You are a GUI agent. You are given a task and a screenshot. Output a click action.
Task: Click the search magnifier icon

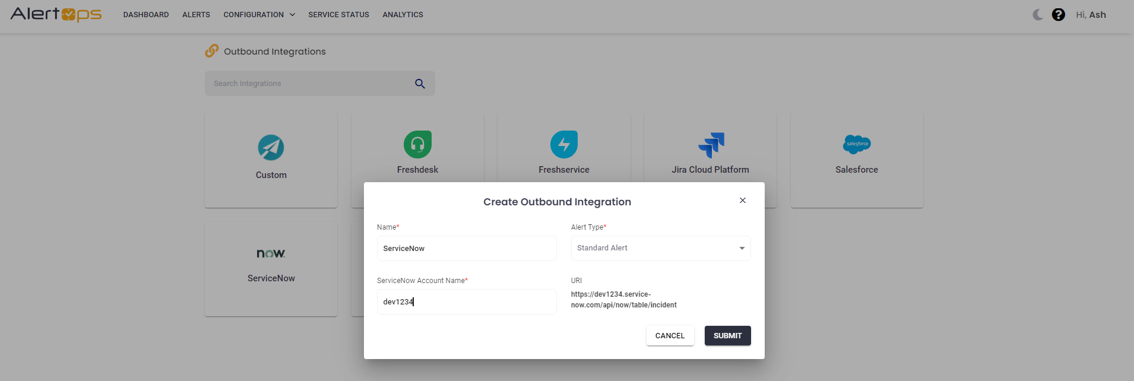coord(420,84)
